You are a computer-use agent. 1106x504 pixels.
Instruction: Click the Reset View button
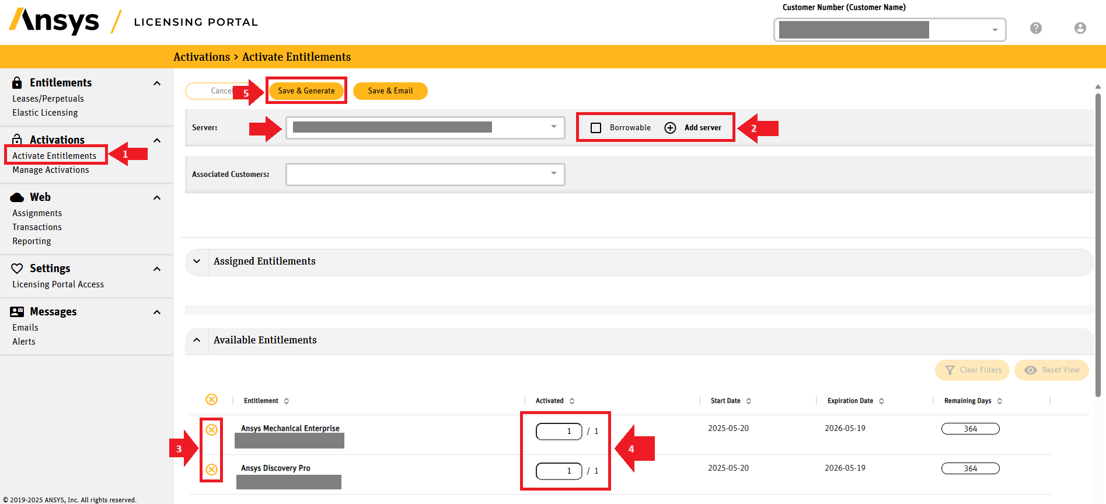(1052, 370)
